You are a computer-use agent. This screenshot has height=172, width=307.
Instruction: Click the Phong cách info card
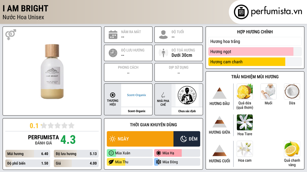[128, 72]
